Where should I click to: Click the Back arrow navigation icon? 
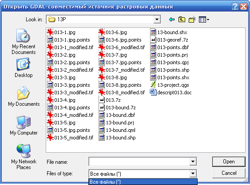coord(172,19)
